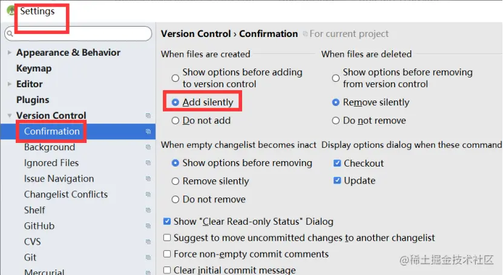Open the Plugins settings page

click(33, 100)
